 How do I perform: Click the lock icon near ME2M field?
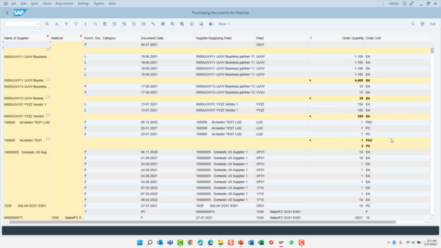(x=411, y=3)
